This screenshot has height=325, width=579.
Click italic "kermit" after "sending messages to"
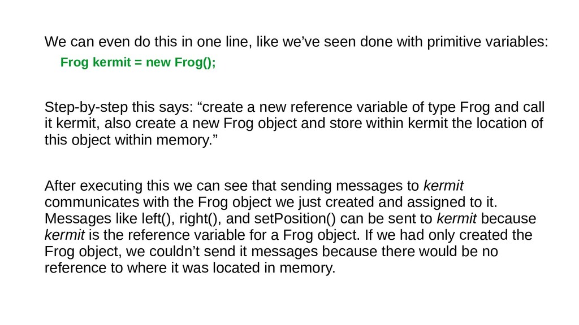click(443, 186)
